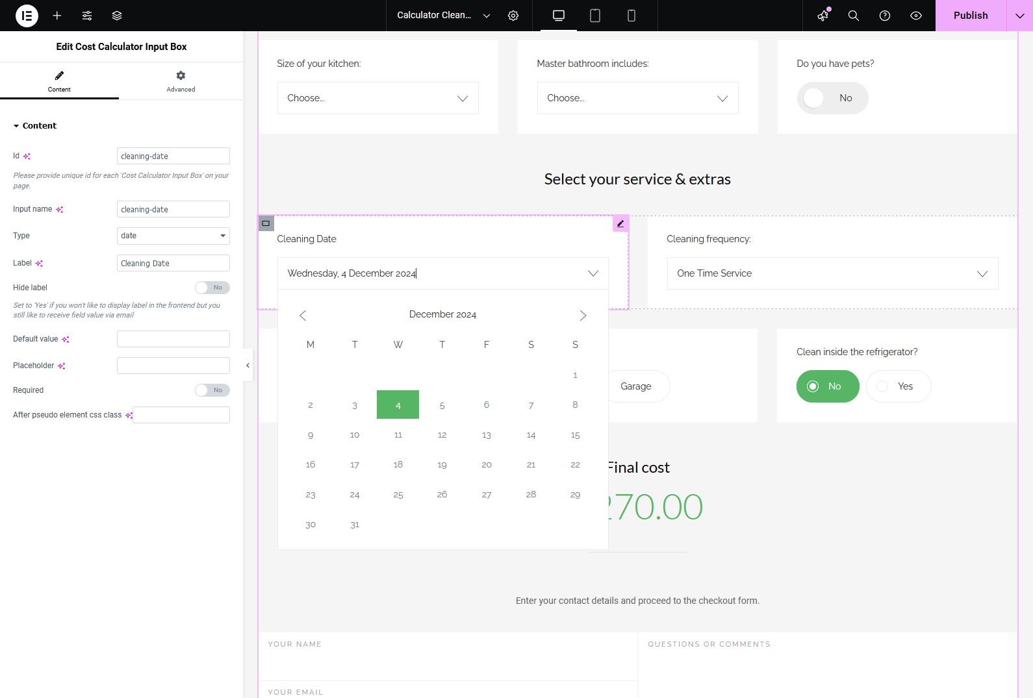
Task: Pick December 1 in the calendar
Action: [575, 375]
